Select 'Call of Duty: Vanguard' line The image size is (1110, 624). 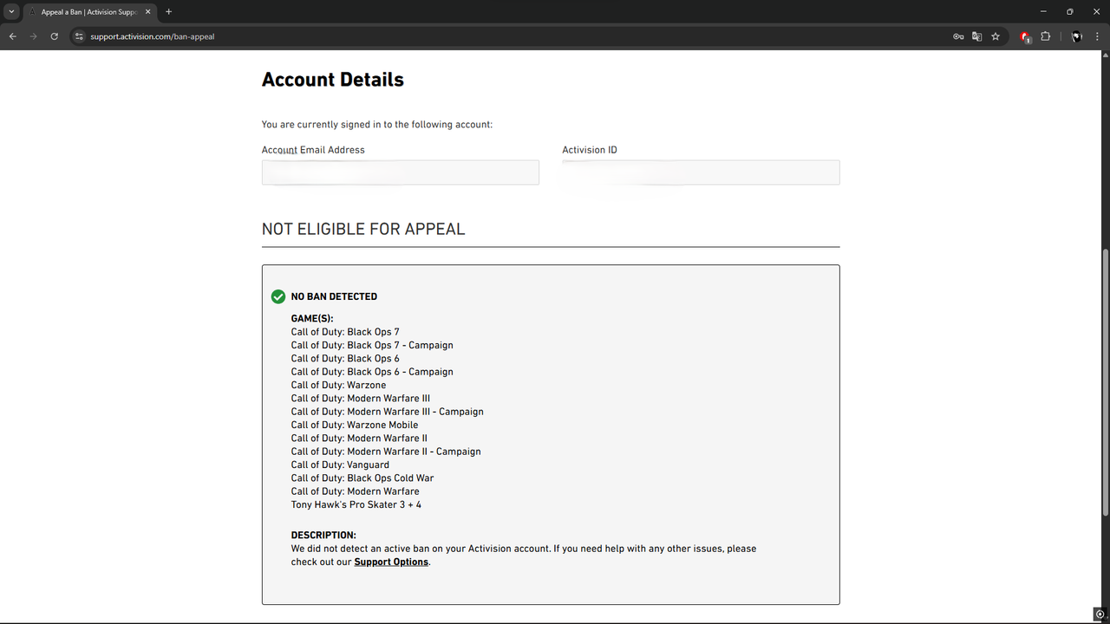point(340,465)
